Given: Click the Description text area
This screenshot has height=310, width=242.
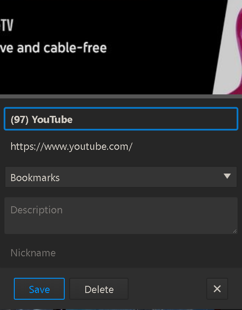Looking at the screenshot, I should (121, 216).
